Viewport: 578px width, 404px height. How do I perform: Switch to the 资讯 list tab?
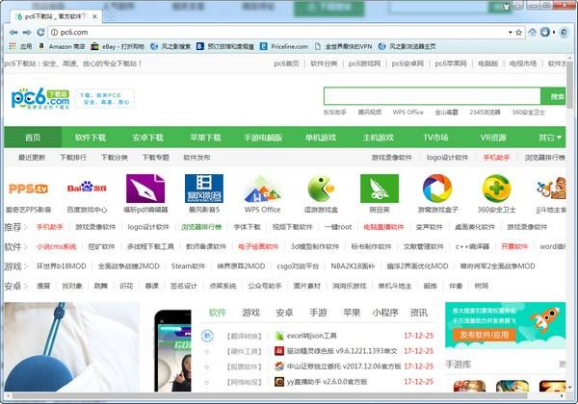419,313
